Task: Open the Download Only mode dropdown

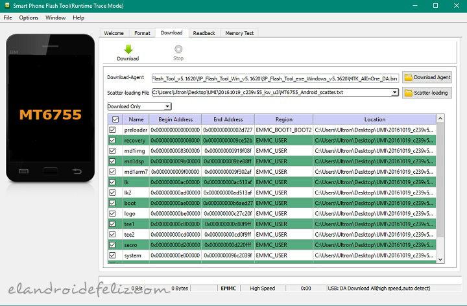Action: (139, 106)
